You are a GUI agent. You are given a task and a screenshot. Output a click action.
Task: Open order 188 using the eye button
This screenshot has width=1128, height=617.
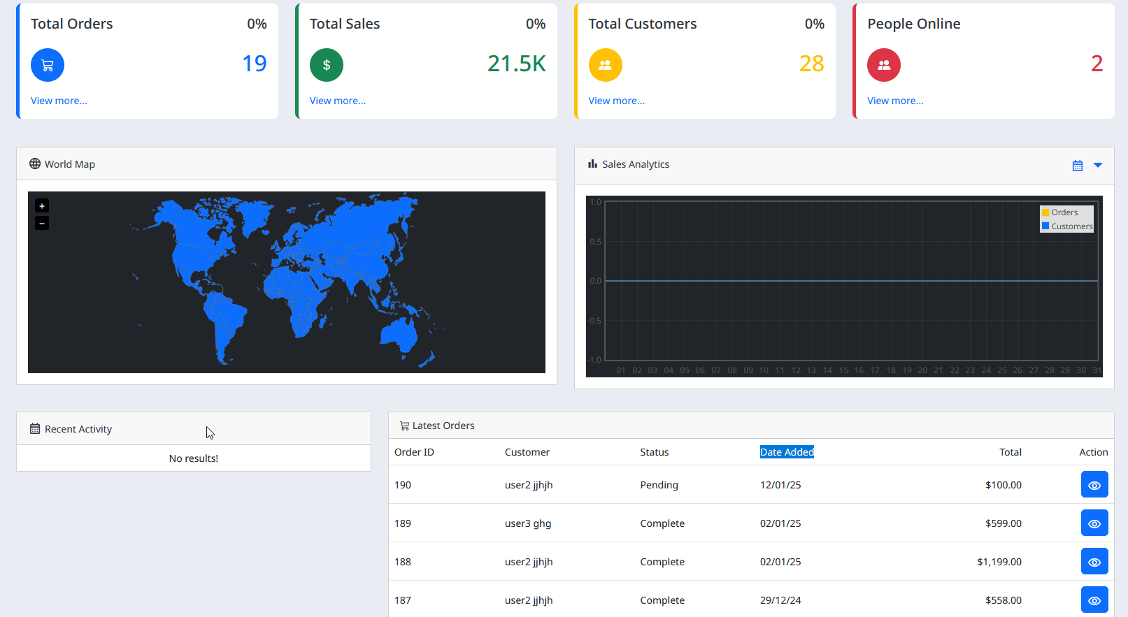[1094, 562]
